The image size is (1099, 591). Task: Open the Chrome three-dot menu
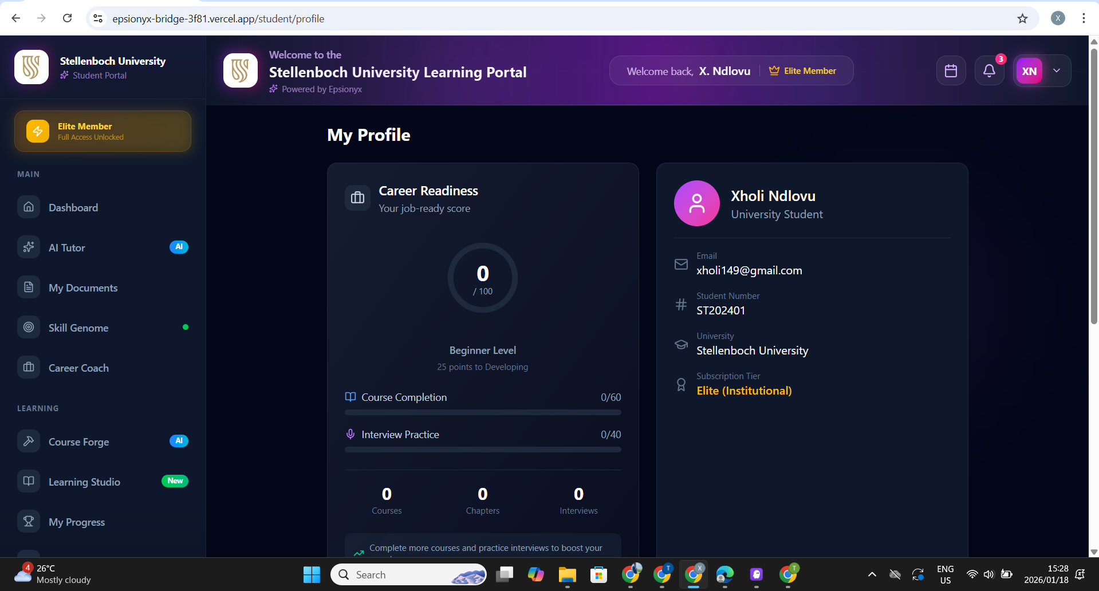[x=1084, y=18]
